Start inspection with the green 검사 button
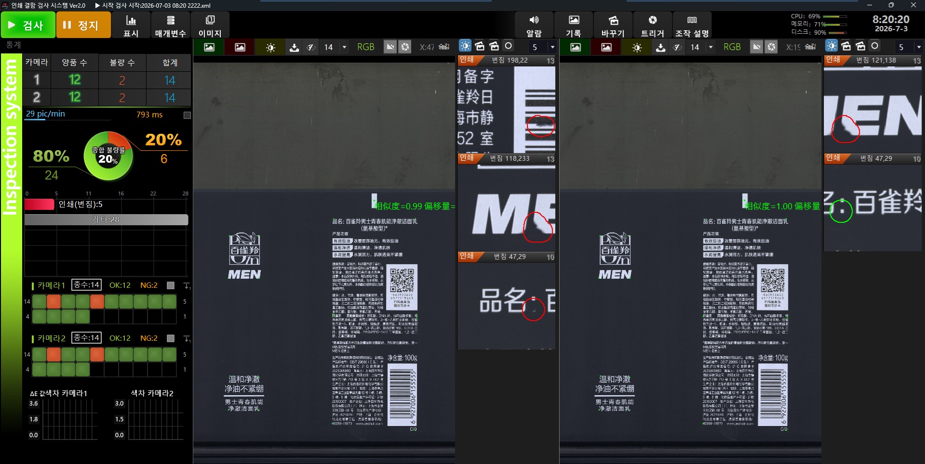925x464 pixels. (27, 25)
